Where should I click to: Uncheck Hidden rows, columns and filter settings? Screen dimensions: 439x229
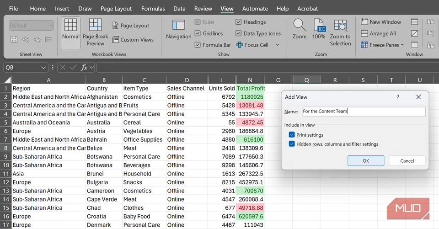click(292, 144)
